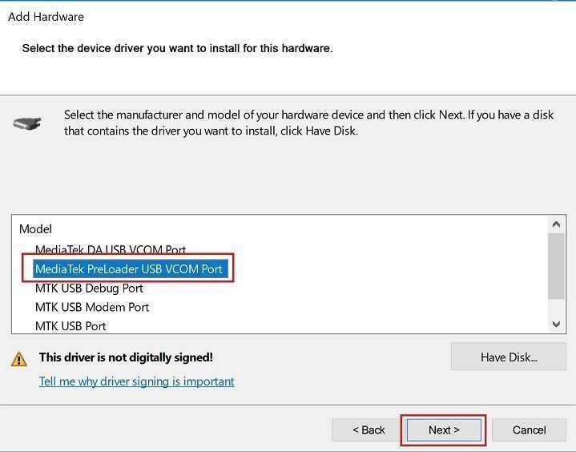
Task: Click the model list scrollbar thumb
Action: 556,266
